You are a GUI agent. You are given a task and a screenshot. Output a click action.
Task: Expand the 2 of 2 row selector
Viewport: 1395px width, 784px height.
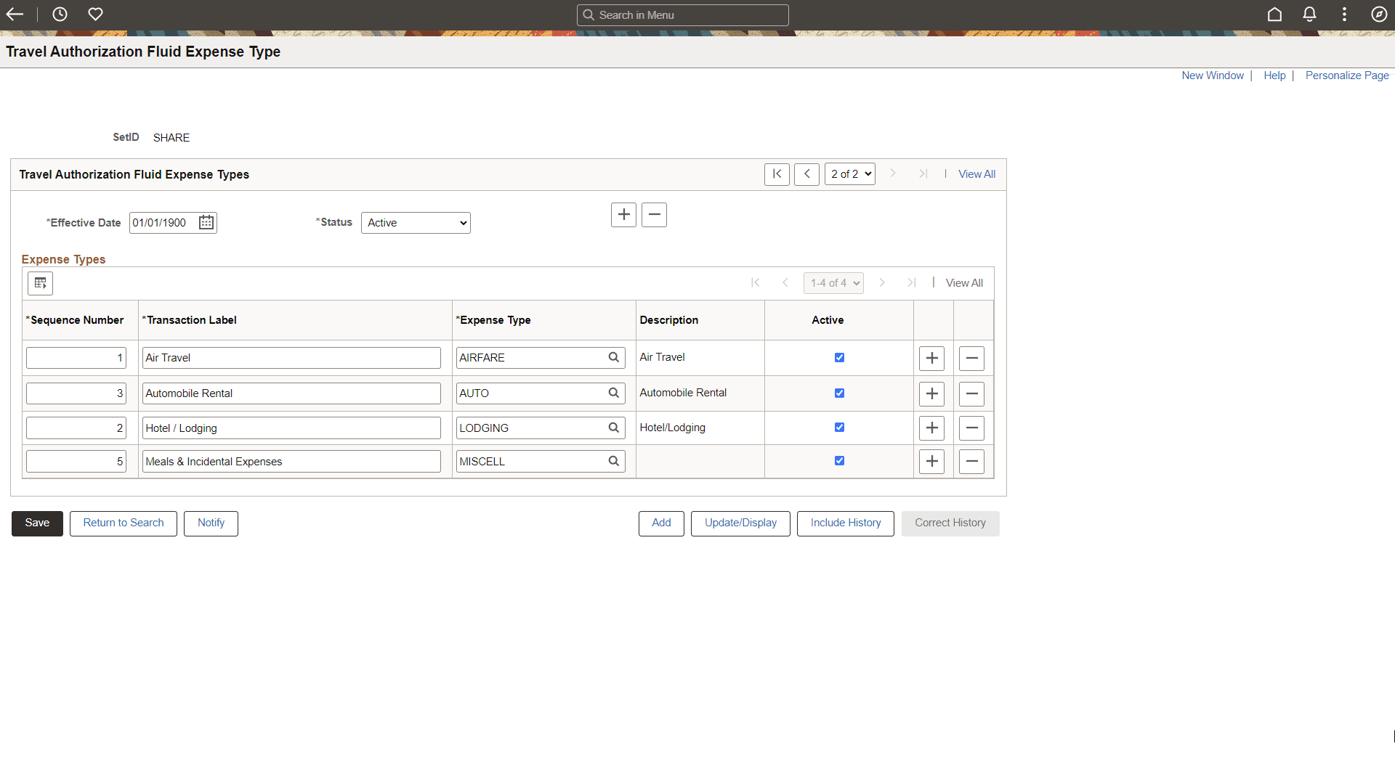point(850,174)
